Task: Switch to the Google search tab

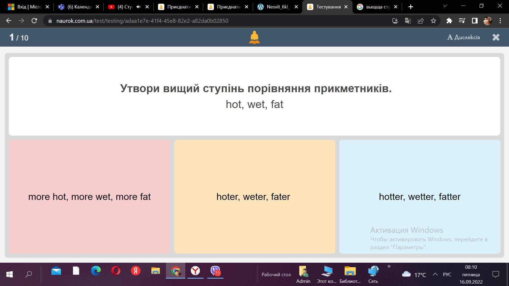Action: (376, 7)
